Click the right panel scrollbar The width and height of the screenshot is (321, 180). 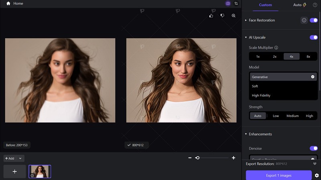click(x=320, y=51)
